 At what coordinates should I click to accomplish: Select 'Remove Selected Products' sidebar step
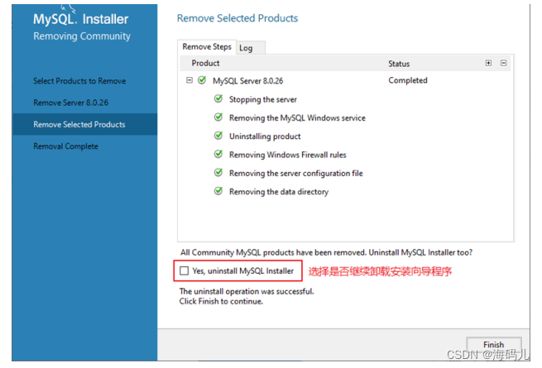click(84, 124)
